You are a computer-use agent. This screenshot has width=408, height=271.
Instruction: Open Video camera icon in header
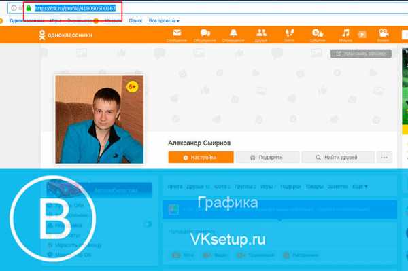point(384,33)
